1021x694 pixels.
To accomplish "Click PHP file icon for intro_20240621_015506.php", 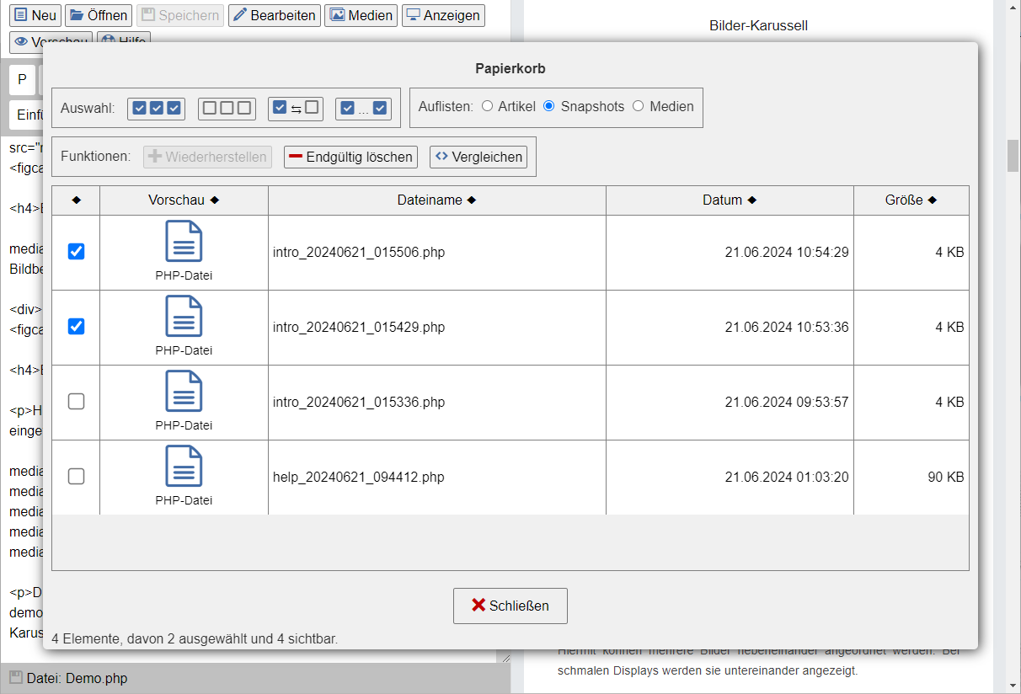I will (x=184, y=242).
